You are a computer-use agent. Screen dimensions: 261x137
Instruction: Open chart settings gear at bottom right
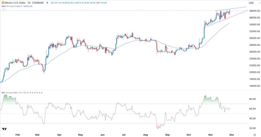(x=255, y=135)
